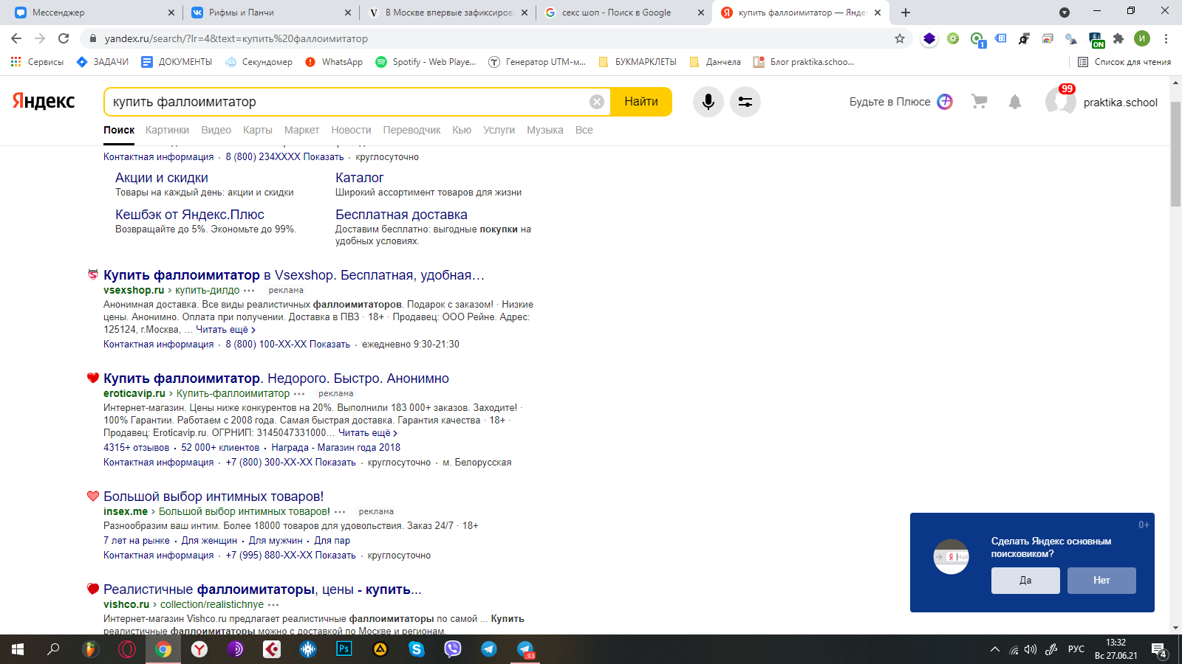Click the Yandex Plus badge icon
The width and height of the screenshot is (1182, 664).
point(945,102)
